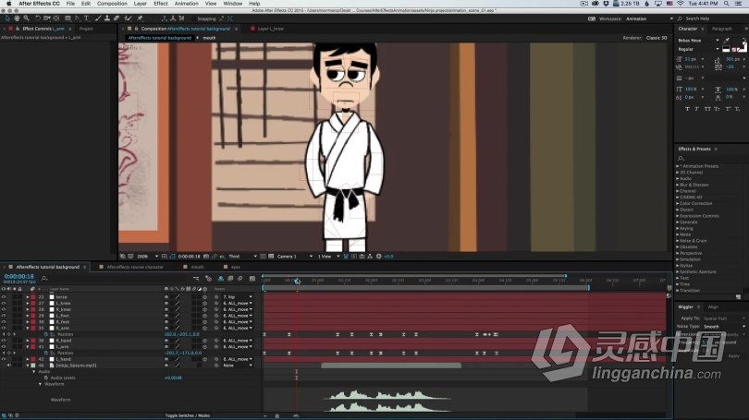This screenshot has width=749, height=420.
Task: Open the Animation menu
Action: click(x=186, y=4)
